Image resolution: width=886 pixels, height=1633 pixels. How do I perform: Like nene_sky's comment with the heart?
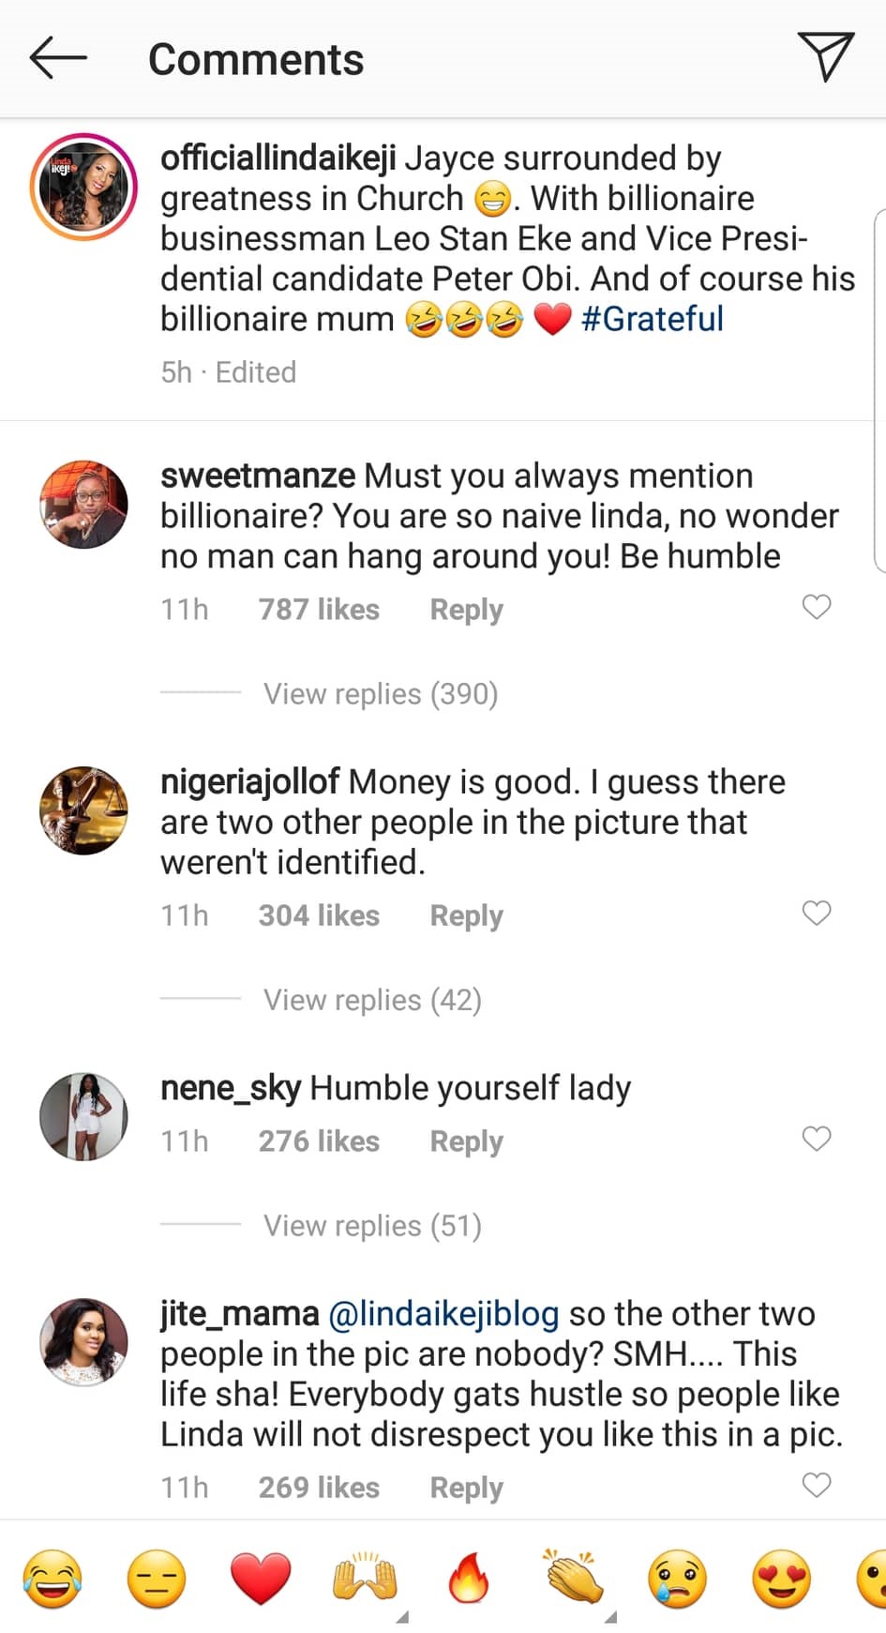tap(817, 1139)
